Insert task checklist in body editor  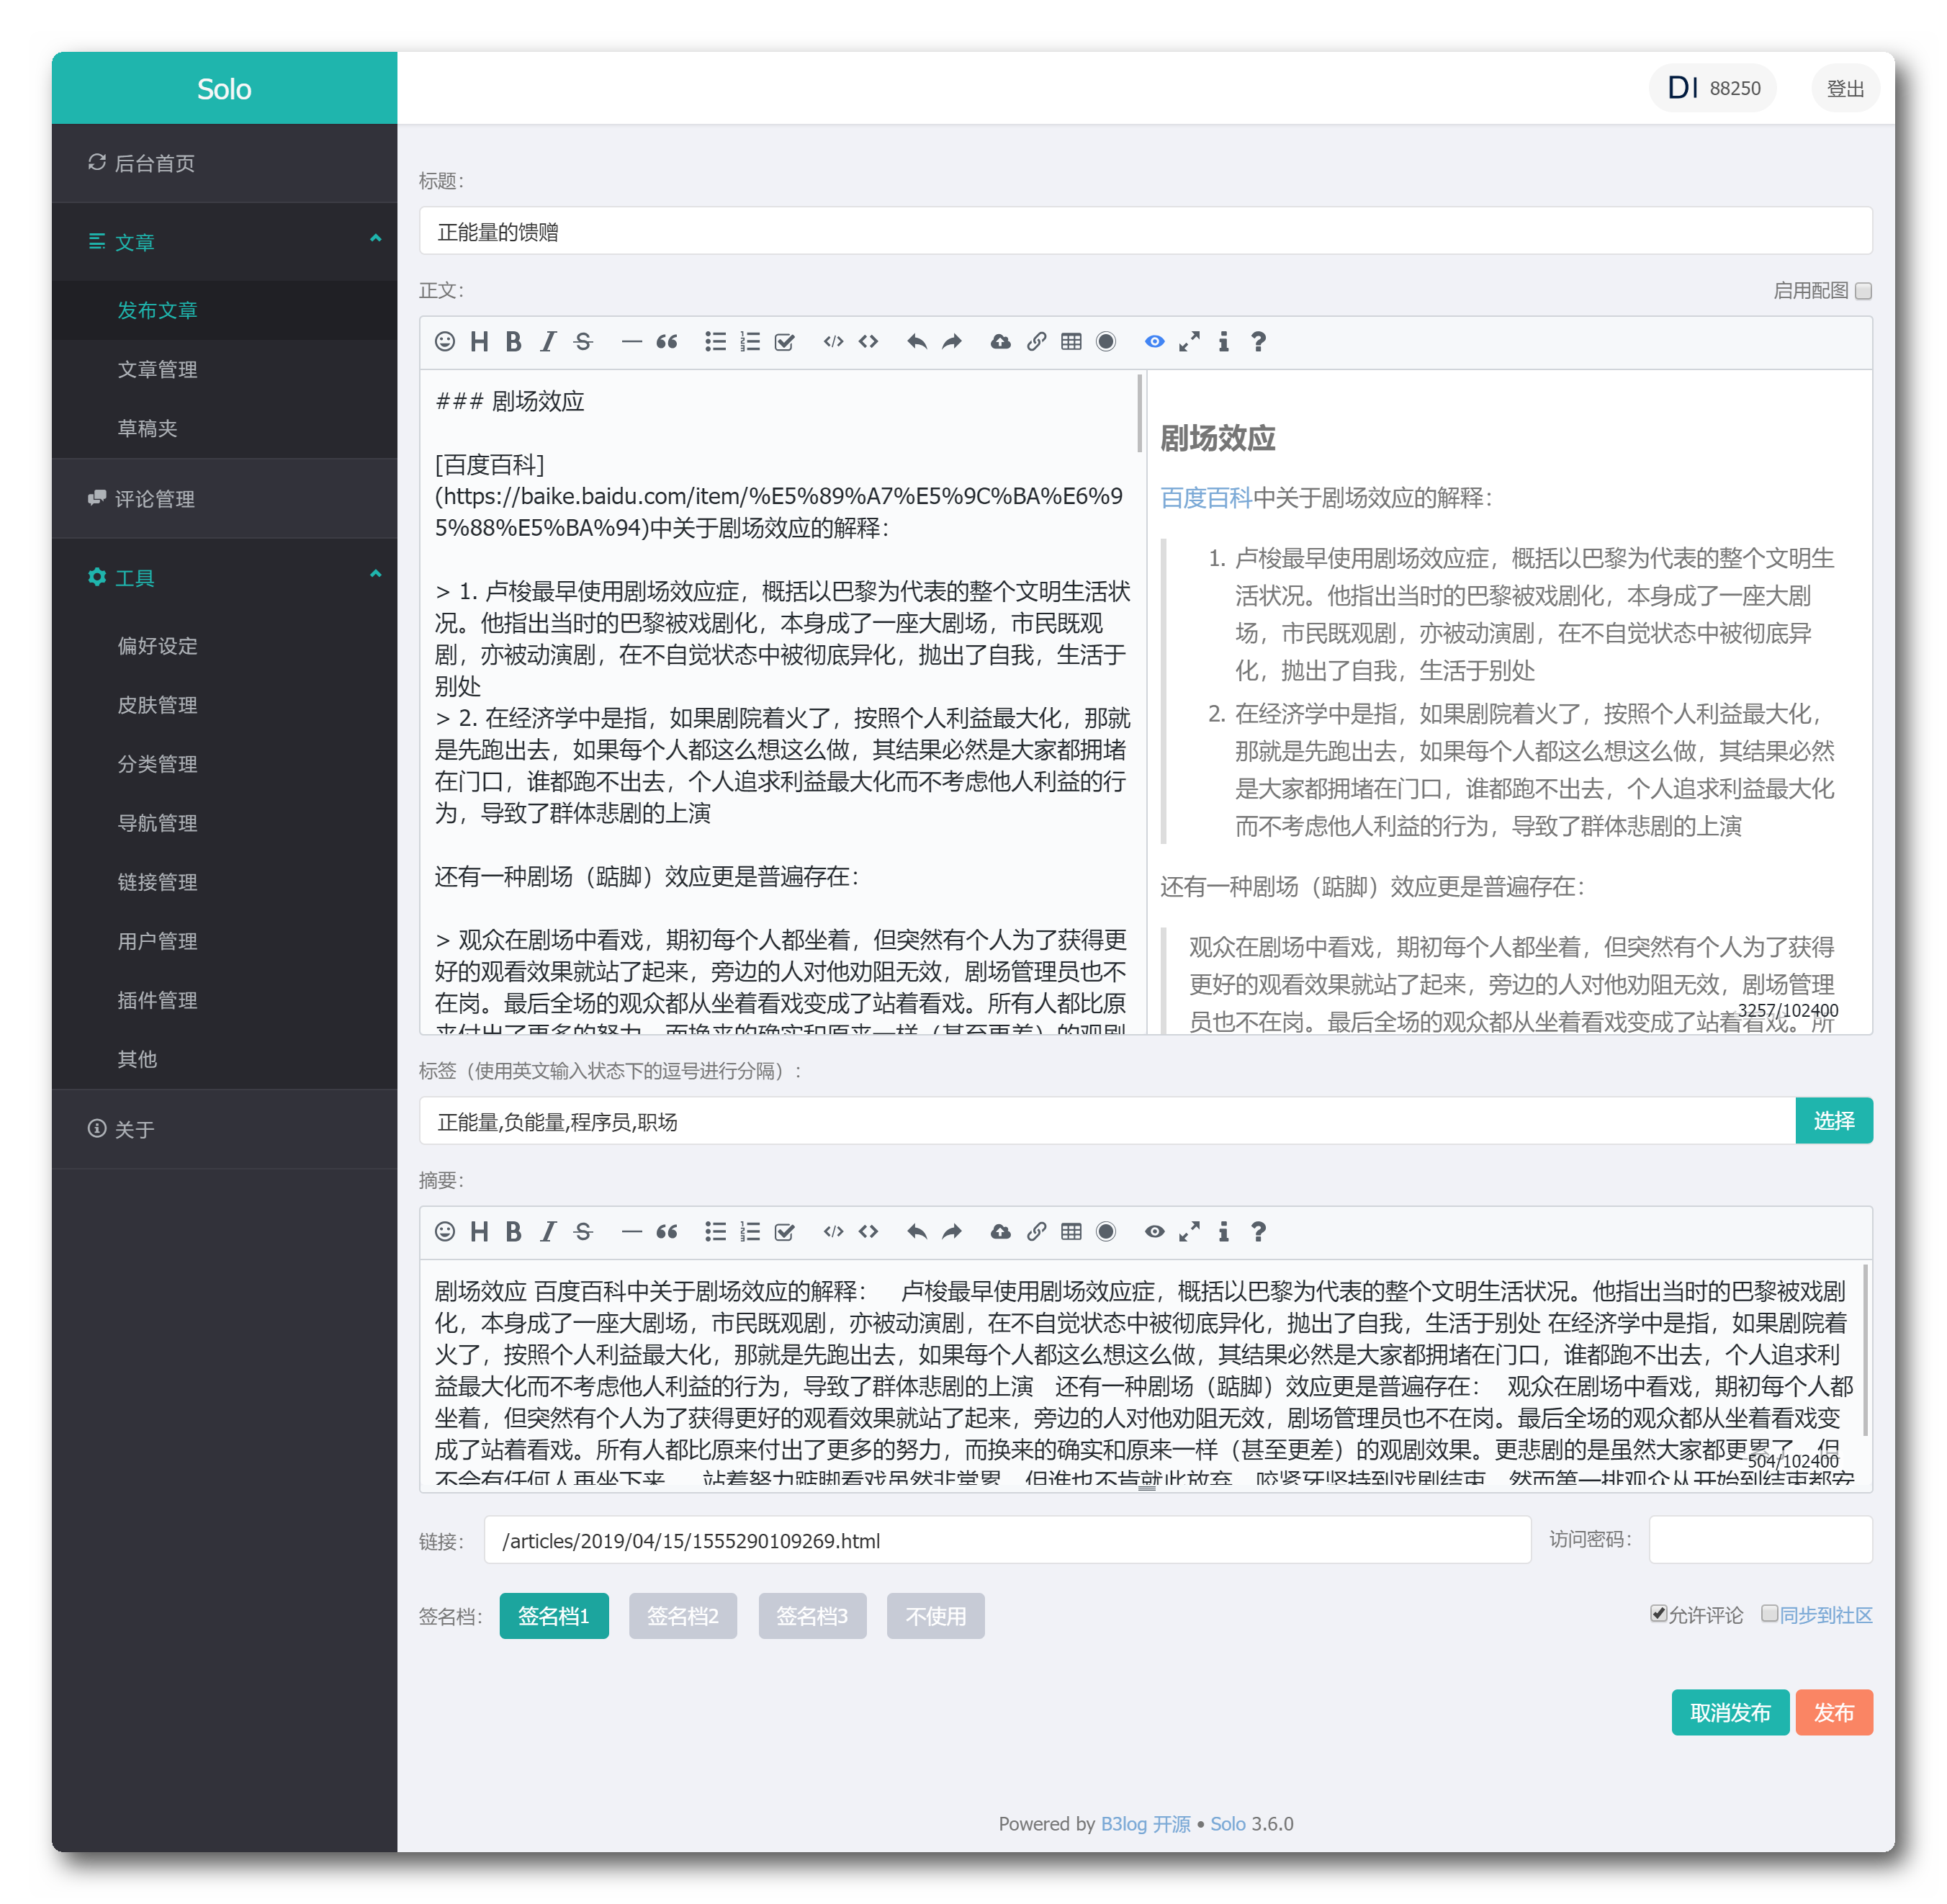click(784, 342)
